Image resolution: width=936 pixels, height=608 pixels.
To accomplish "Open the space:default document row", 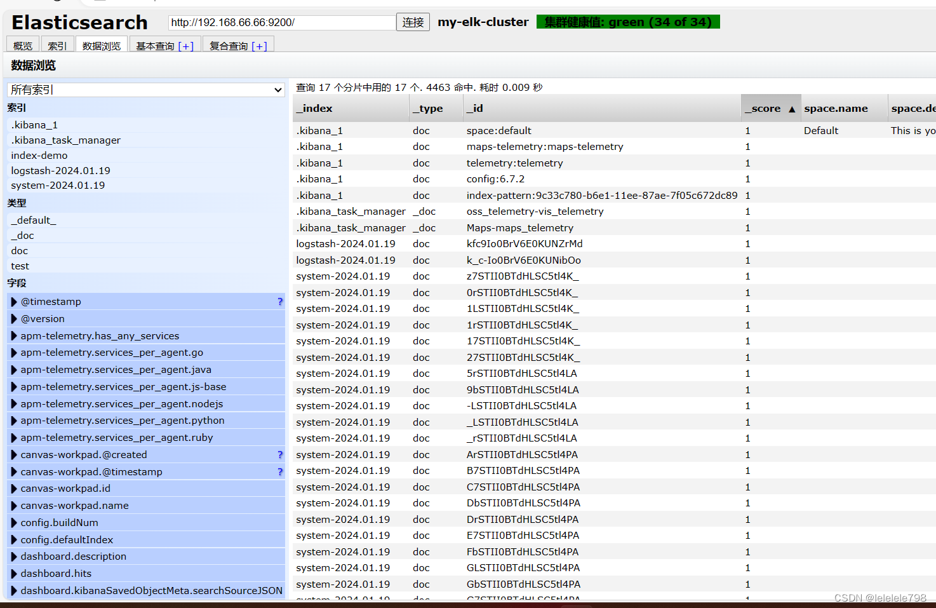I will [x=614, y=131].
